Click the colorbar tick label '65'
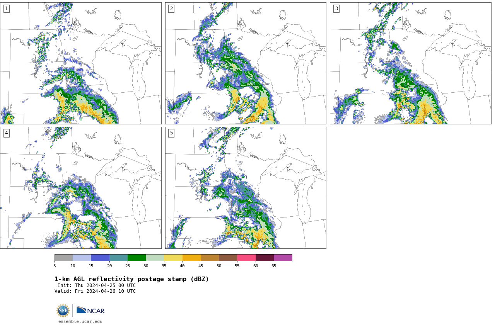The height and width of the screenshot is (326, 495). point(274,266)
